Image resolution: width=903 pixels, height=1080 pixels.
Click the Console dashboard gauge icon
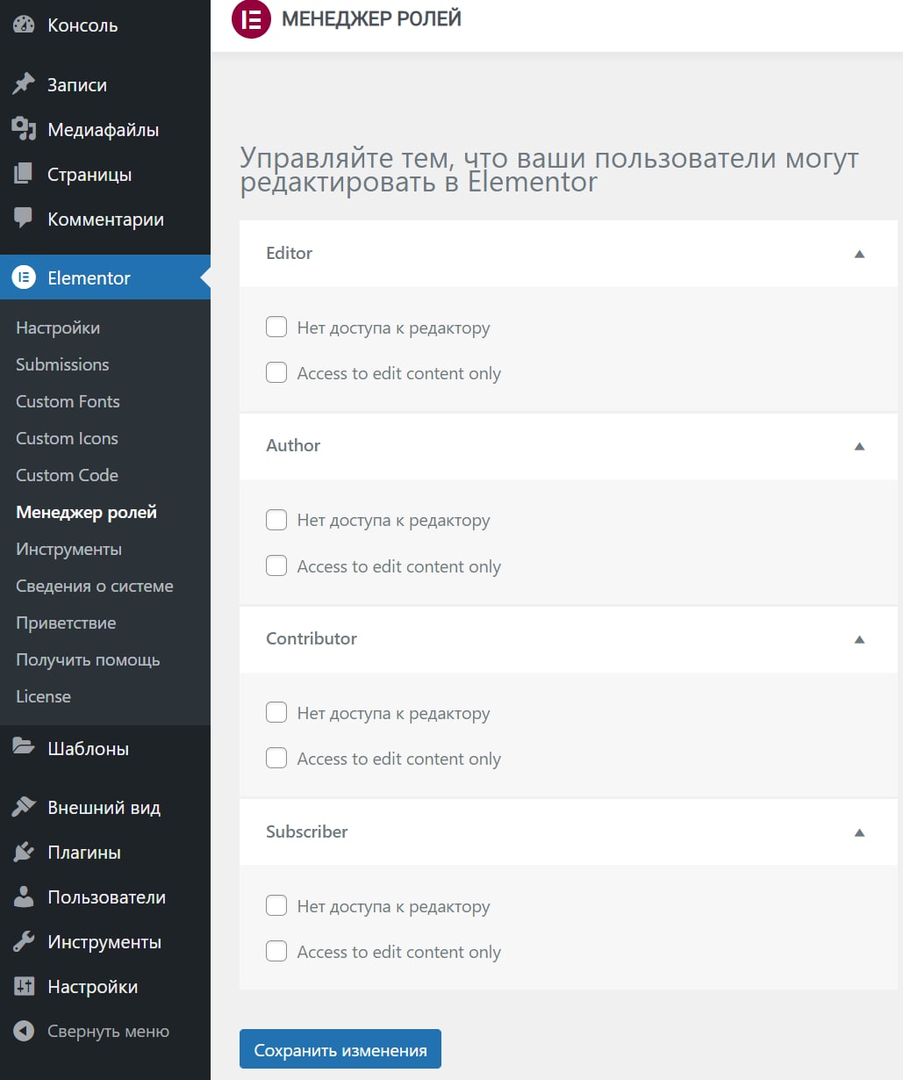(x=24, y=25)
